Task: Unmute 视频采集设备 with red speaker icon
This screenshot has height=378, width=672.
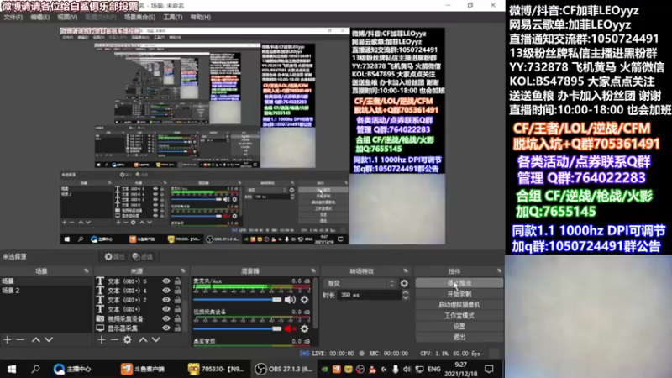Action: 290,328
